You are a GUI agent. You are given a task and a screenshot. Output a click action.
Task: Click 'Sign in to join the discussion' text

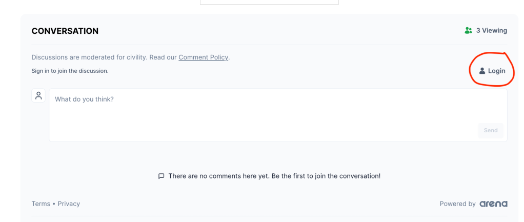coord(70,71)
